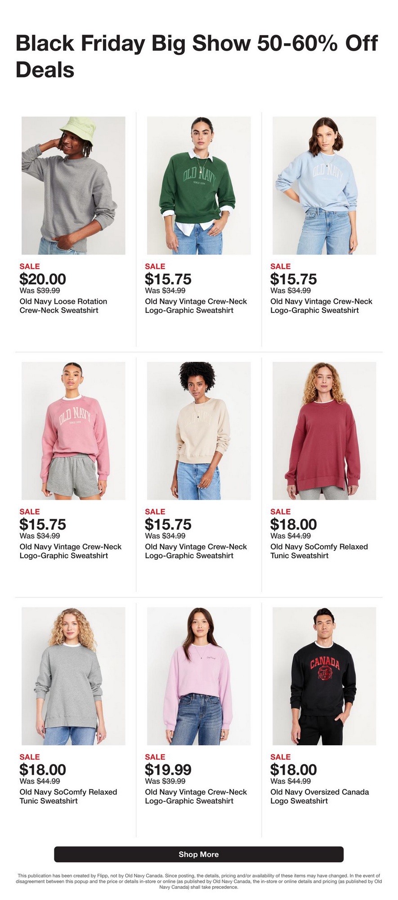This screenshot has height=900, width=398.
Task: View the burgundy SoComfy tunic sweatshirt image
Action: pos(324,431)
